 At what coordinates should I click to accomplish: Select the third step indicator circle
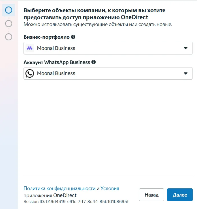[9, 37]
